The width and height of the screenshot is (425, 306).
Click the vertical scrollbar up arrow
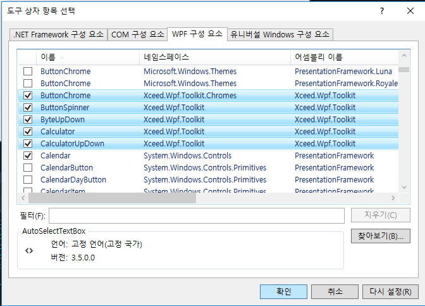pos(404,56)
